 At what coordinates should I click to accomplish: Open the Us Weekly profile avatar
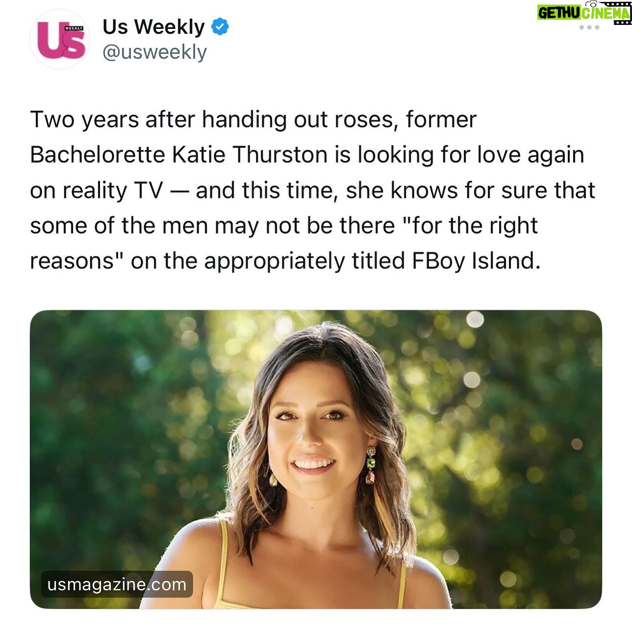60,39
